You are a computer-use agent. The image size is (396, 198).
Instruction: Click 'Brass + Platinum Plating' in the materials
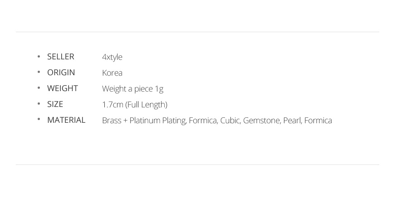144,121
